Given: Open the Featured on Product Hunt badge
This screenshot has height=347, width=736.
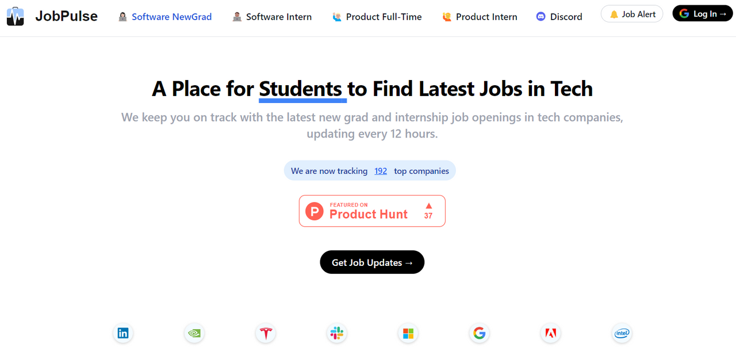Looking at the screenshot, I should pos(372,211).
